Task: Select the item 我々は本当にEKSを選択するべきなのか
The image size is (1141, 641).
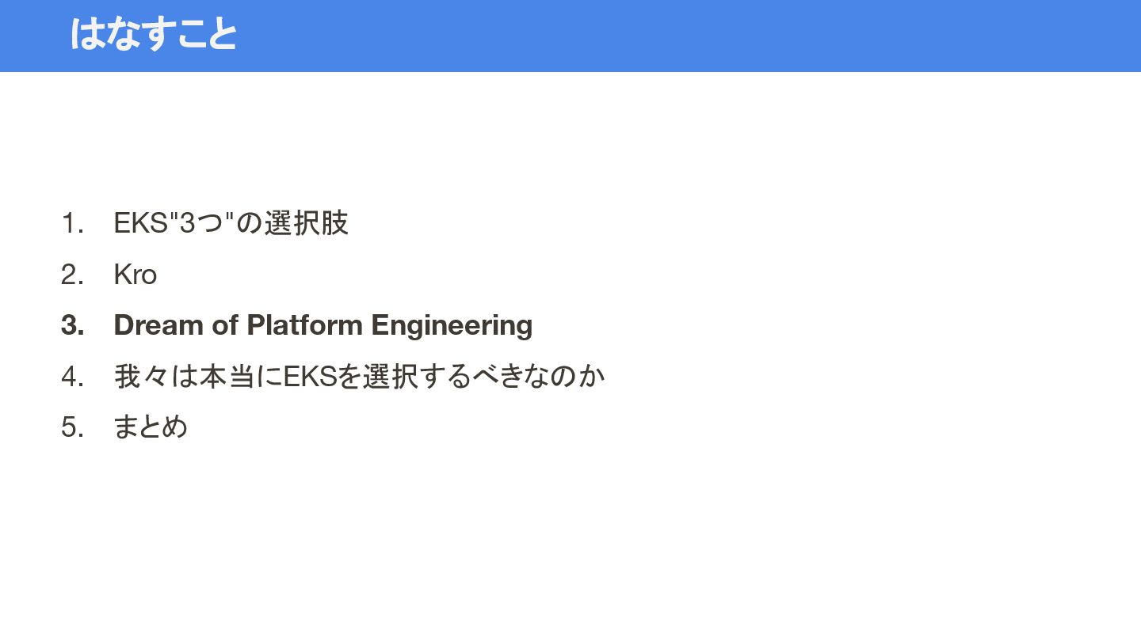Action: point(359,376)
